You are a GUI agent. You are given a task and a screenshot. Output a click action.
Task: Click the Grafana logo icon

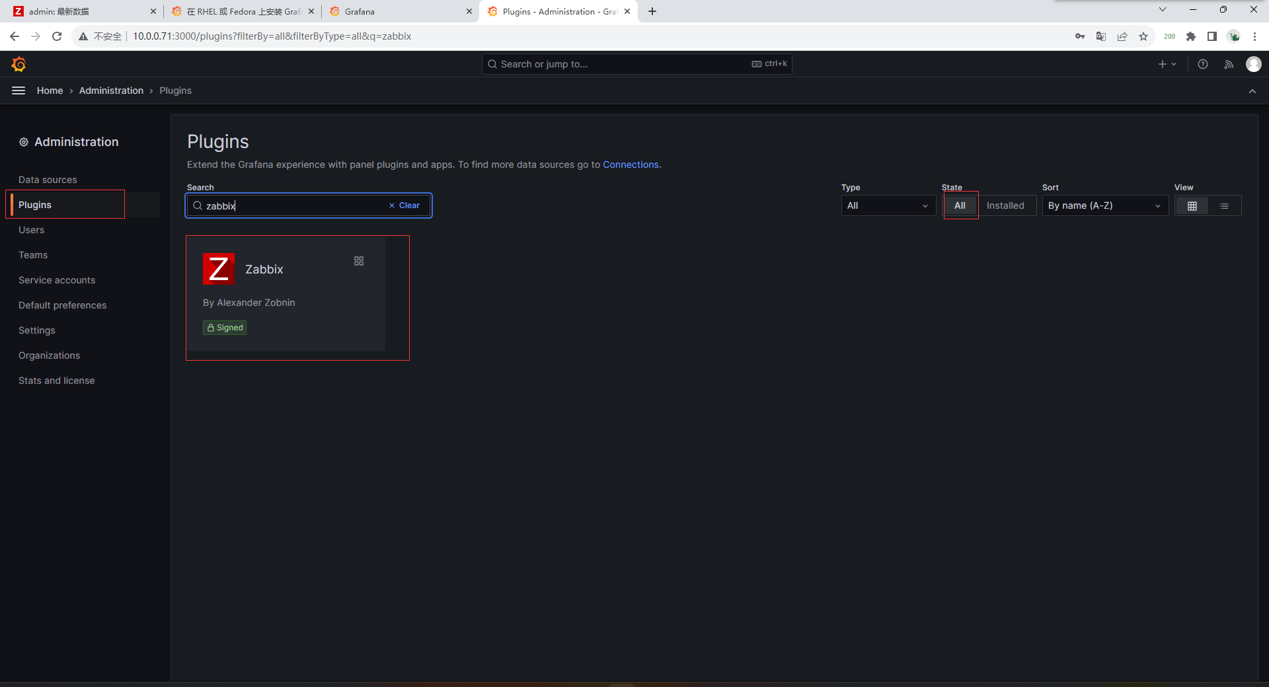pos(19,64)
